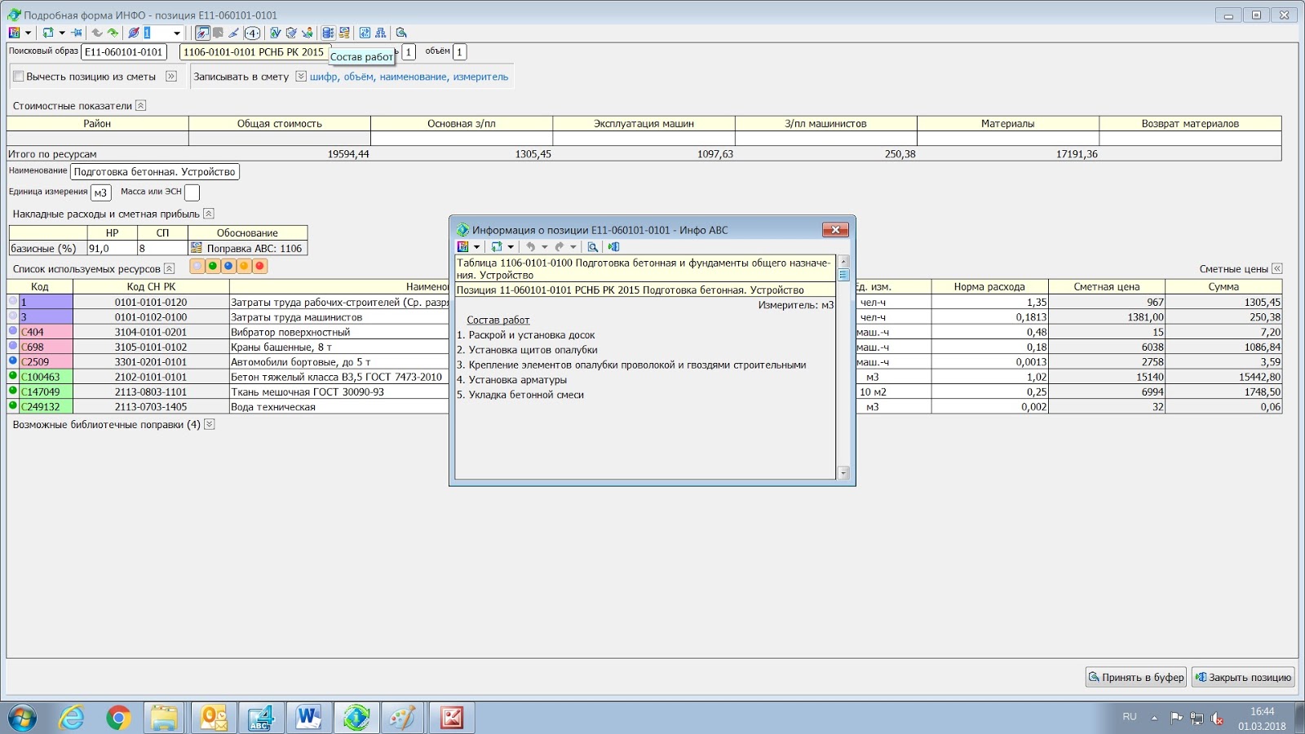Click the font settings icon in Инфо ABC window
Viewport: 1305px width, 734px height.
click(462, 247)
